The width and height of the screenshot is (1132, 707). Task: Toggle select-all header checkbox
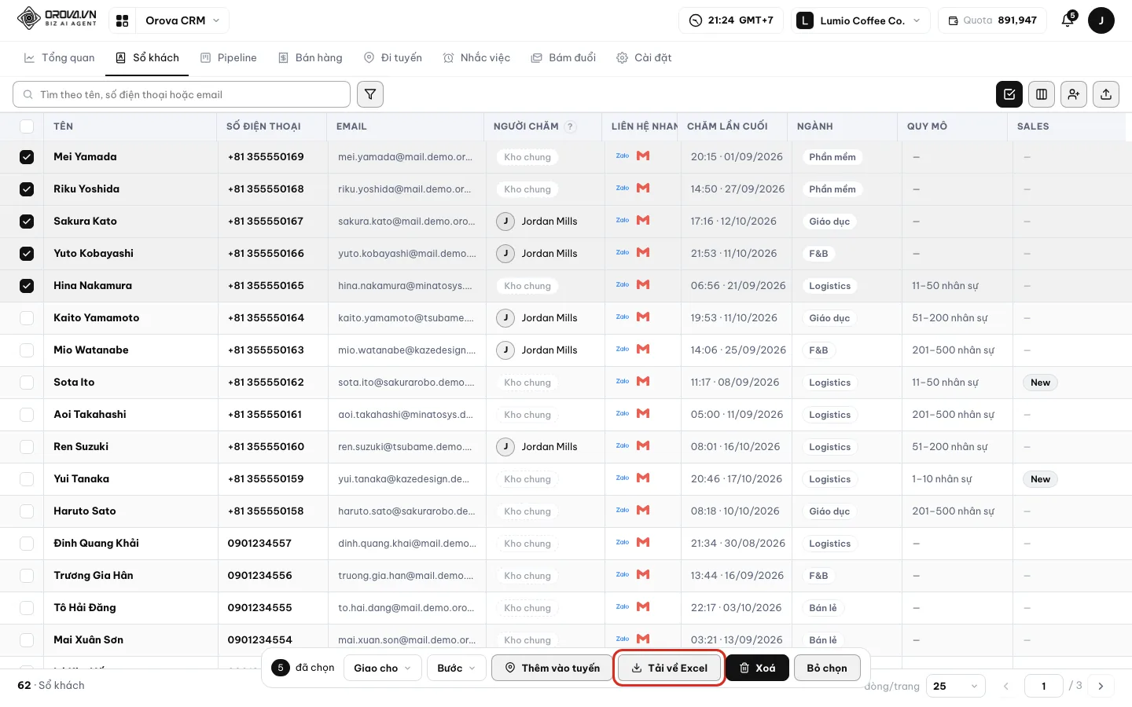(x=27, y=126)
